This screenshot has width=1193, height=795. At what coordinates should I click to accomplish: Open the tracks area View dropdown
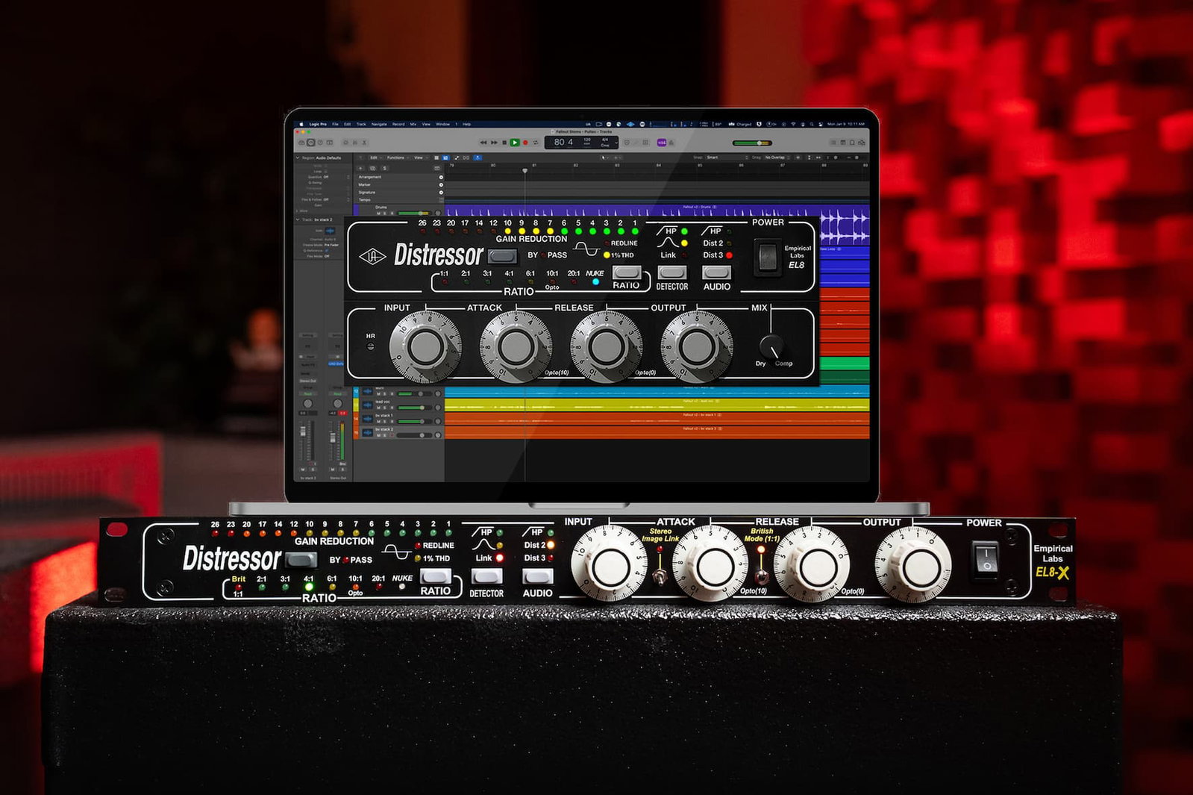coord(421,158)
